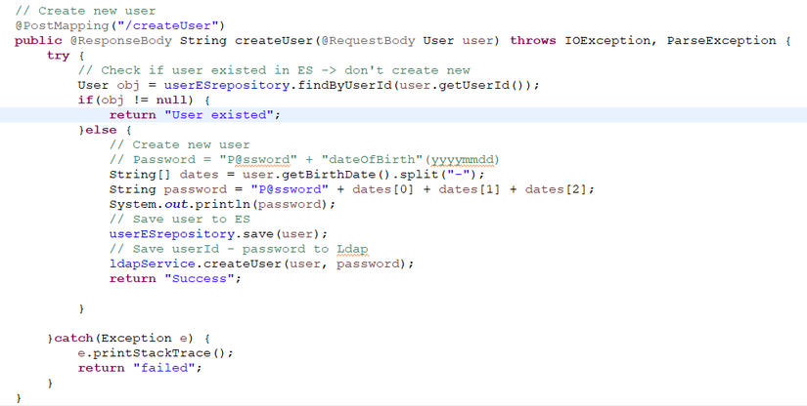
Task: Click the @ResponseBody annotation
Action: tap(121, 41)
